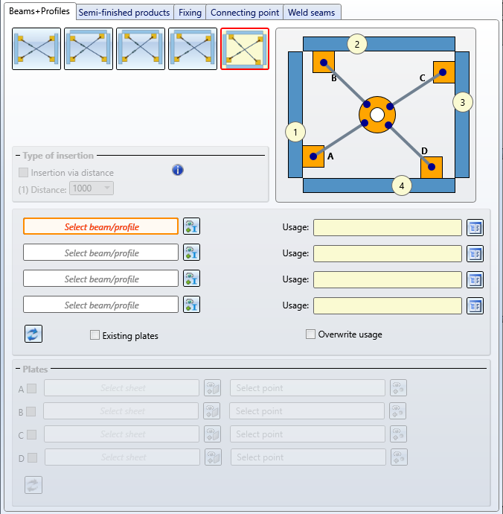This screenshot has height=514, width=503.
Task: Collapse the Type of insertion section
Action: (18, 156)
